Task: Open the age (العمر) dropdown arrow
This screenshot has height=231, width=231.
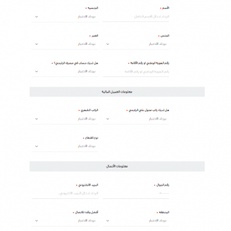Action: click(x=37, y=44)
